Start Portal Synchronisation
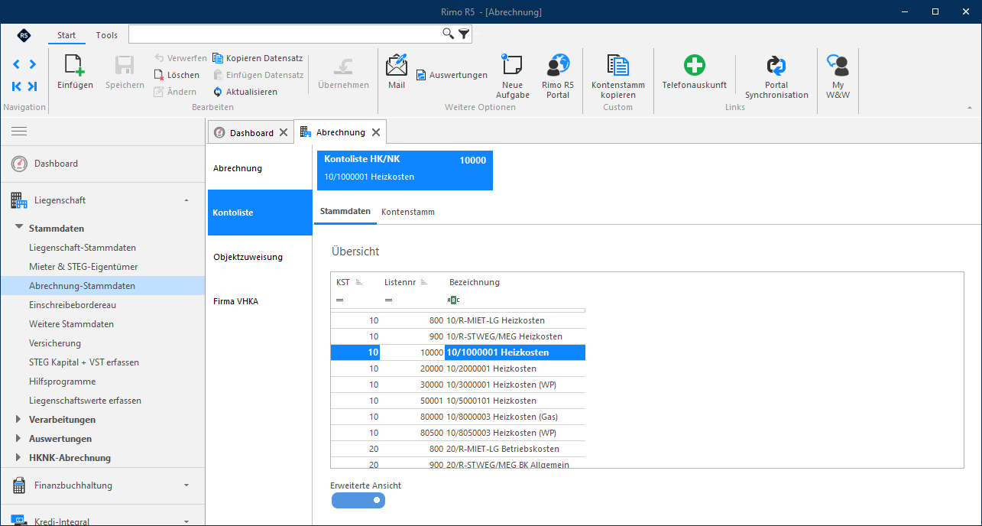 pos(776,76)
